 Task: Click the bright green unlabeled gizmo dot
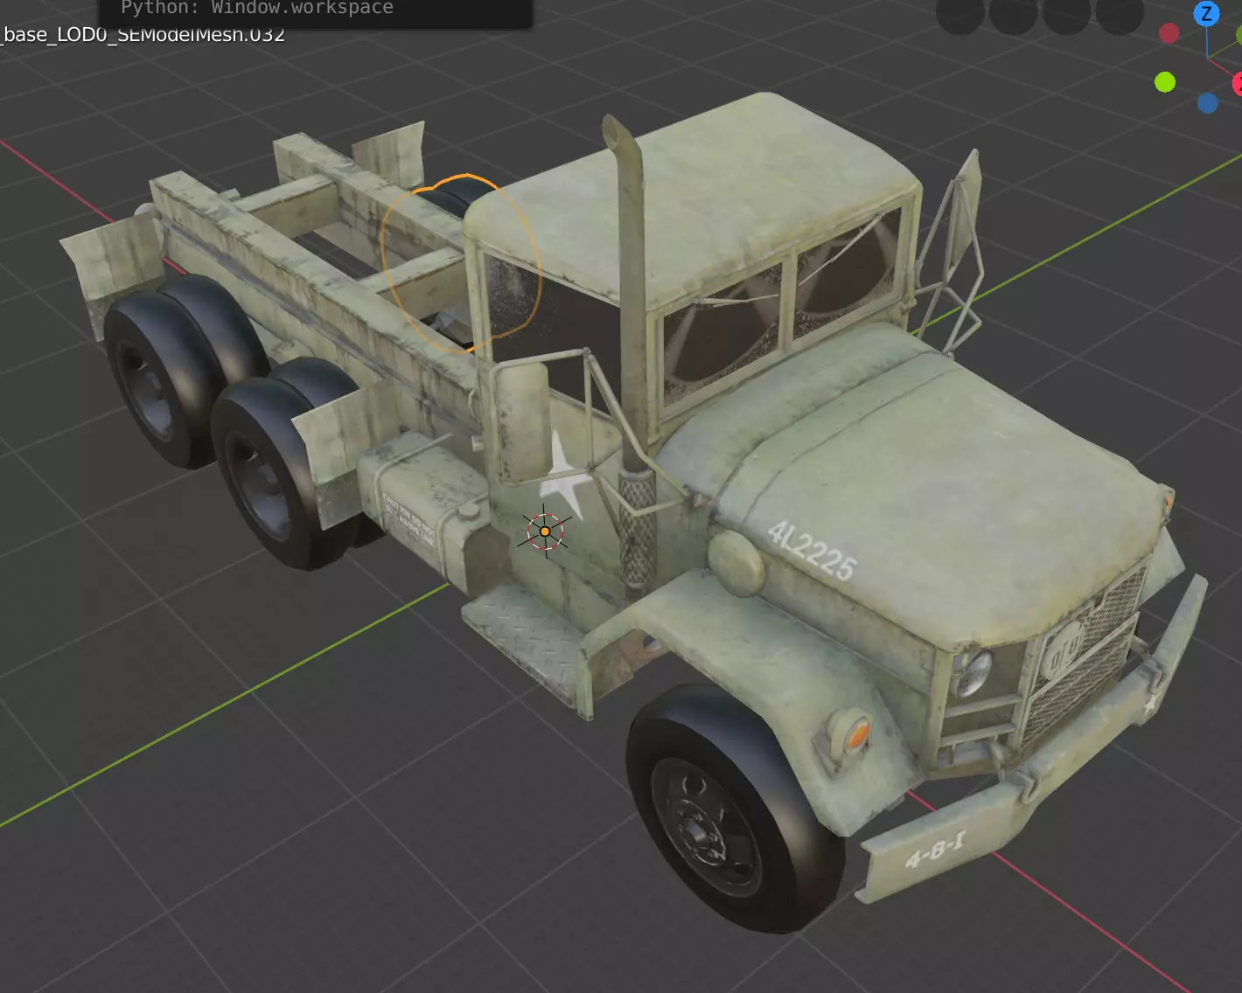tap(1165, 82)
